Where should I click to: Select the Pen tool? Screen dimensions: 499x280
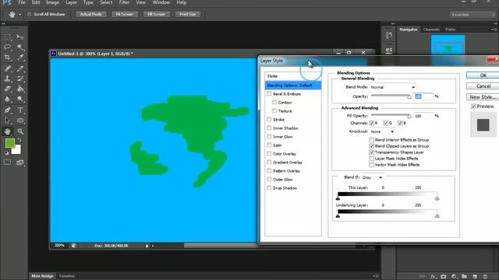tap(7, 110)
